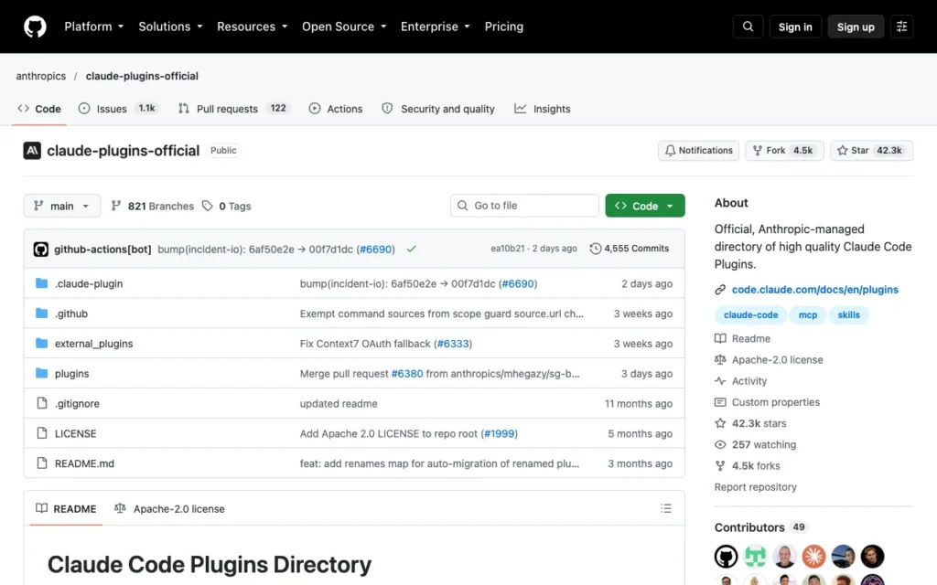Click the github-actions[bot] avatar icon
Screen dimensions: 937x585
(40, 249)
